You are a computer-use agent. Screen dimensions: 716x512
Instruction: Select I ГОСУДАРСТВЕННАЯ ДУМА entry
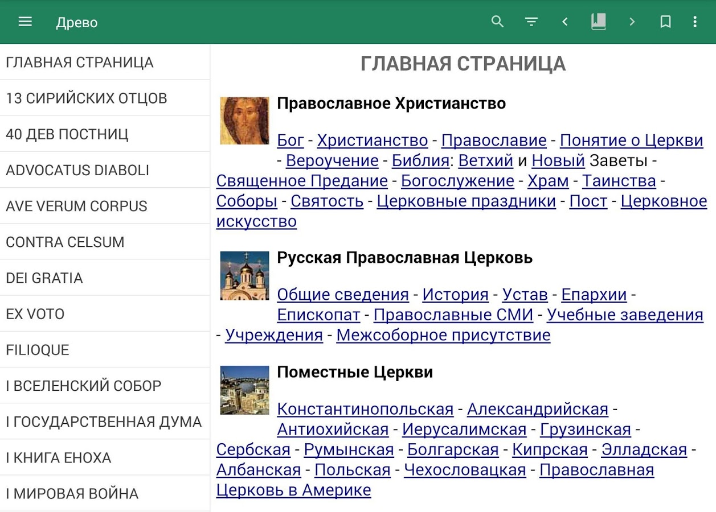click(x=105, y=420)
